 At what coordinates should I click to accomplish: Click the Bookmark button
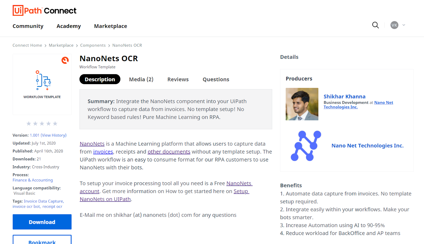[x=42, y=240]
